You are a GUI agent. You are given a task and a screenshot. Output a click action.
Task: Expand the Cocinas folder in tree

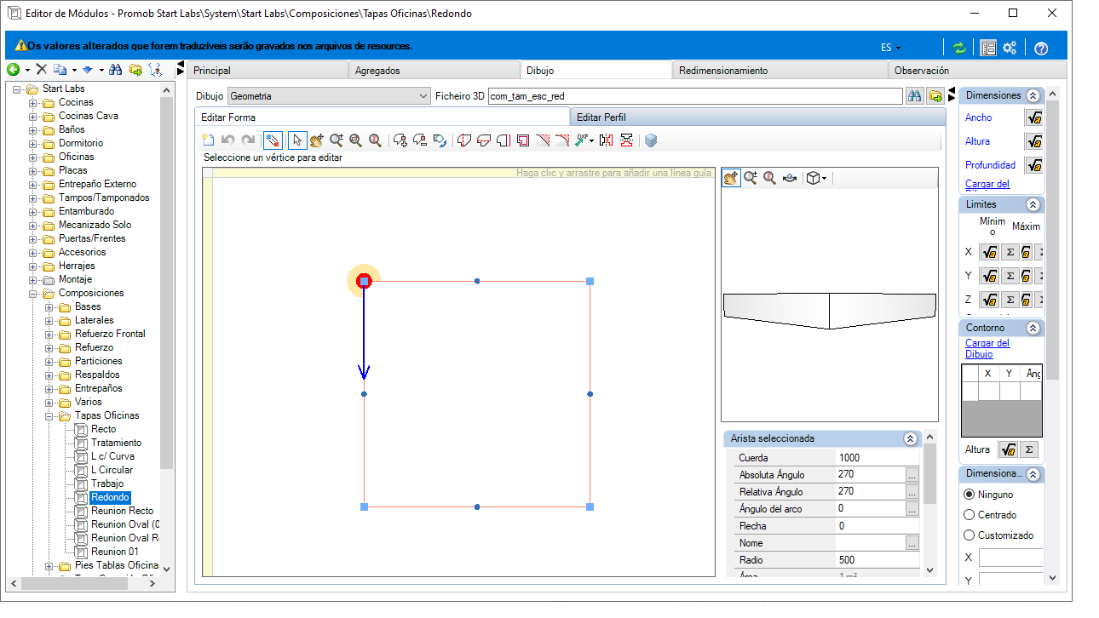tap(34, 102)
